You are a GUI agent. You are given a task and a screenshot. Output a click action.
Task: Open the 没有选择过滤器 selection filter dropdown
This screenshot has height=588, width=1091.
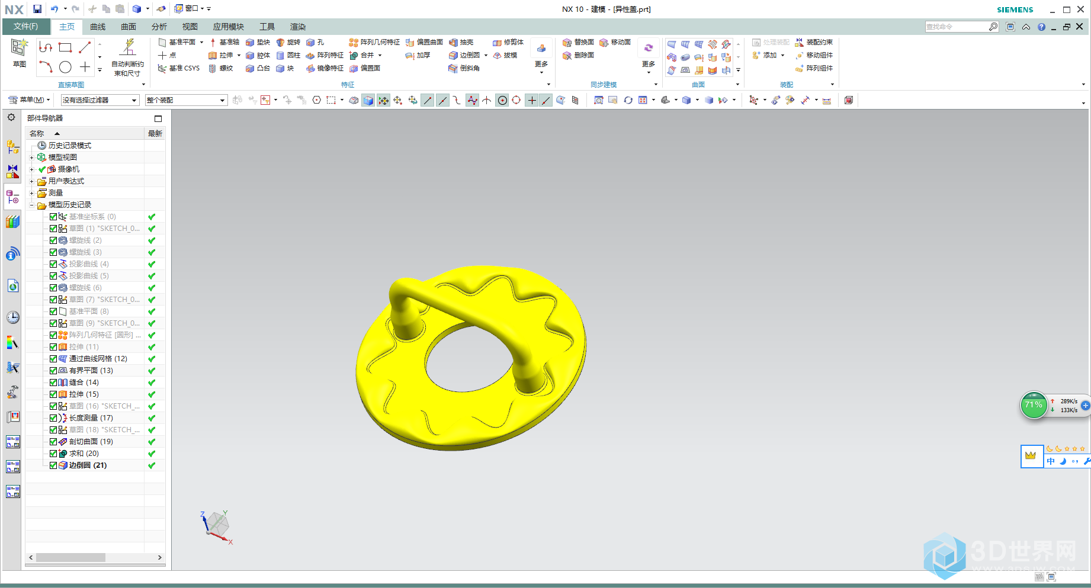click(100, 100)
